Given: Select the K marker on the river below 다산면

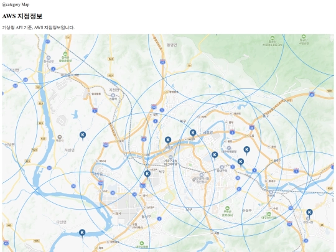Looking at the screenshot, I should click(x=82, y=233).
